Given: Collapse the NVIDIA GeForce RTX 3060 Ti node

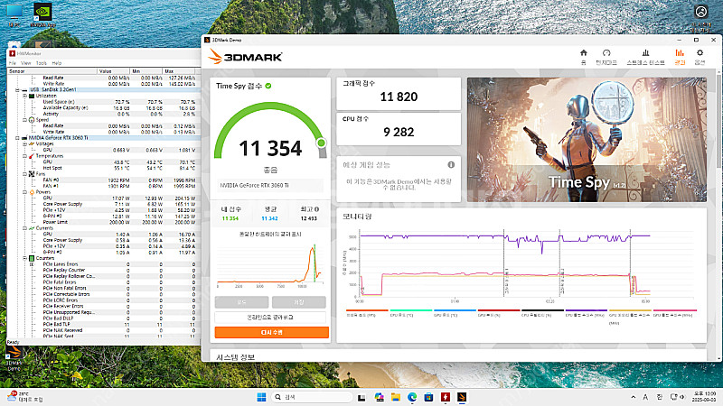Looking at the screenshot, I should point(17,138).
